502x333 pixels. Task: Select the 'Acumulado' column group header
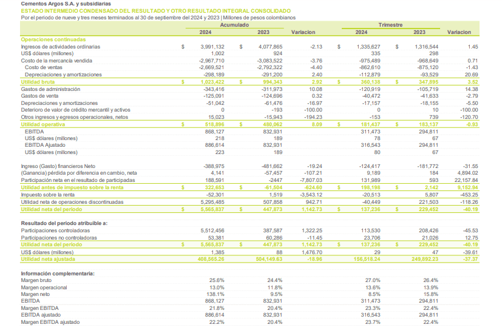tap(234, 25)
